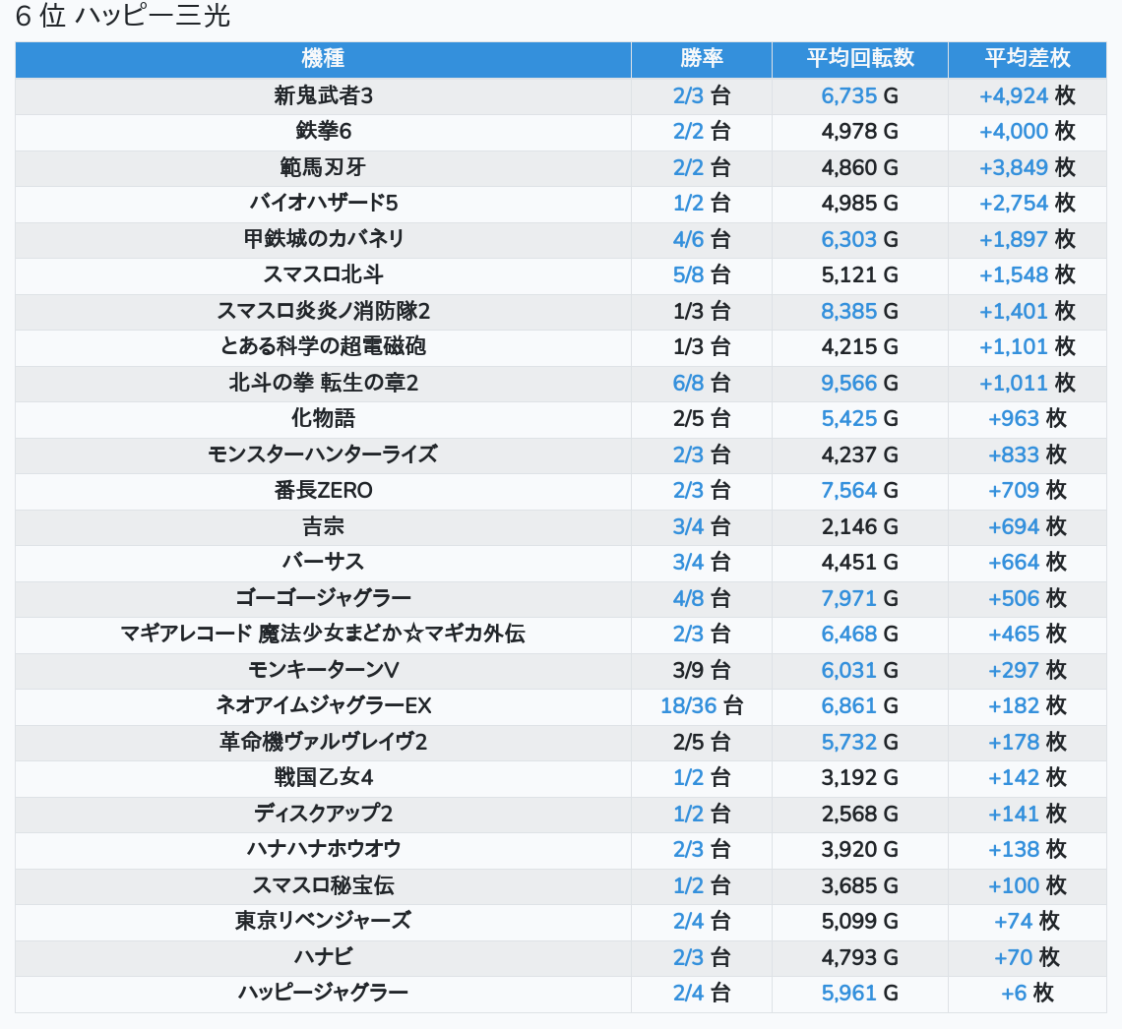Select the ゴーゴージャグラー row

[x=323, y=598]
